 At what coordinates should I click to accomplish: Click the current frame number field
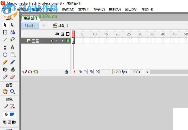click(x=106, y=72)
